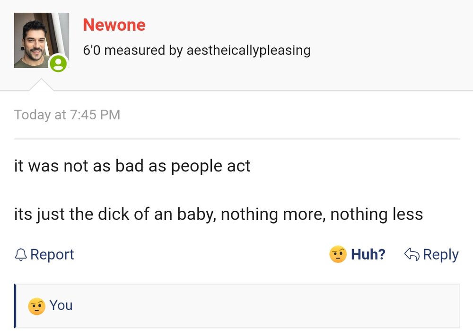This screenshot has height=331, width=473.
Task: Click the post line "it was not as bad"
Action: click(x=132, y=166)
